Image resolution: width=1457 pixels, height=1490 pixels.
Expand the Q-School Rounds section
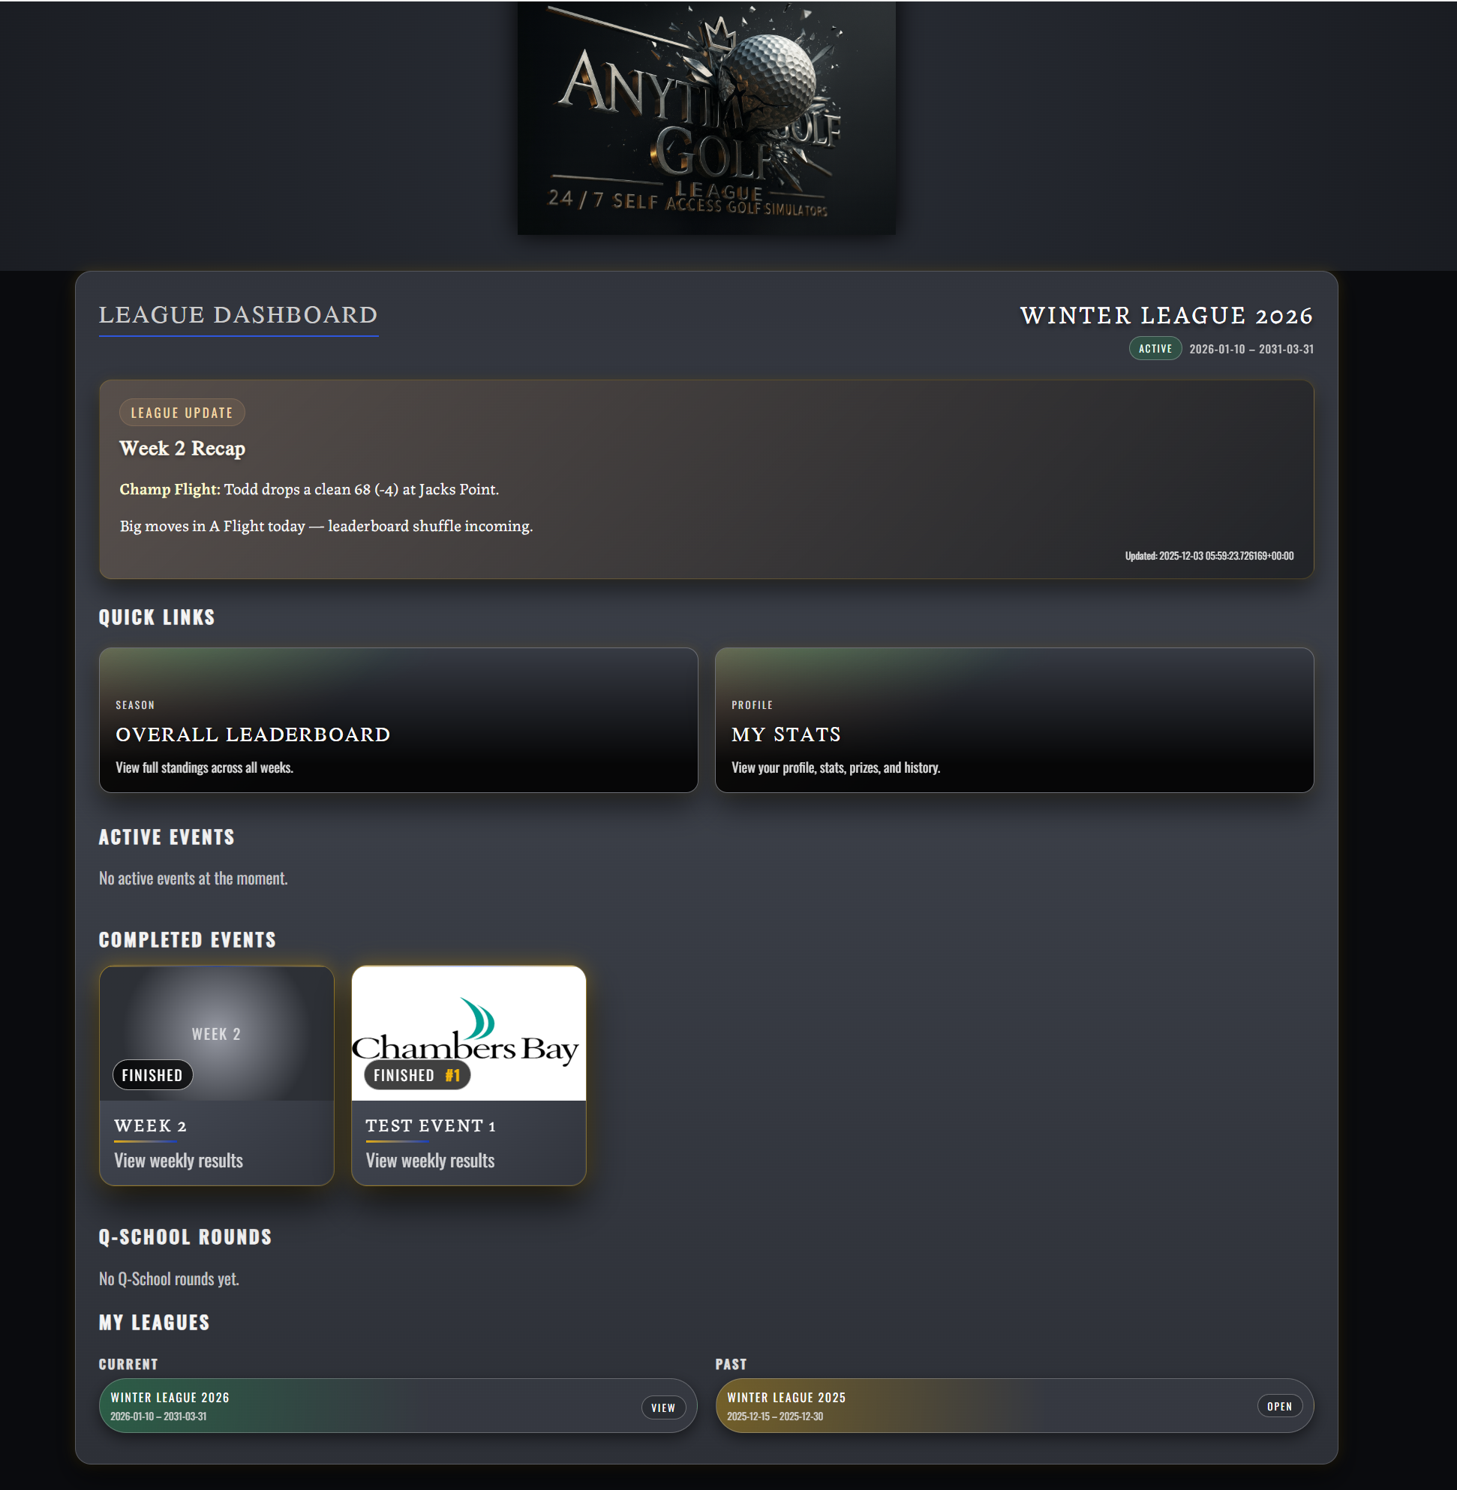tap(185, 1236)
